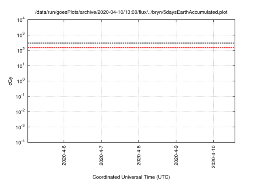259x181 pixels.
Task: Click the red dashed threshold line
Action: coord(131,48)
